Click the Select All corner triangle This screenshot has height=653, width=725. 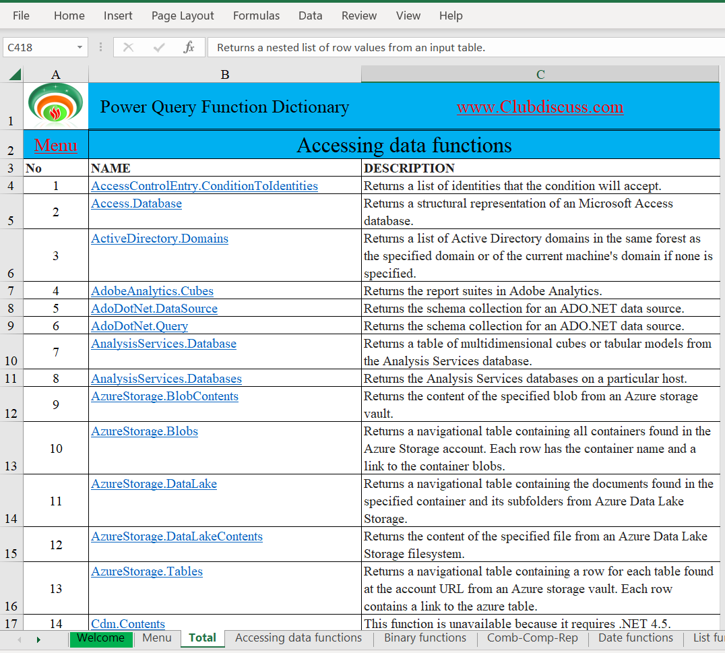[x=14, y=74]
